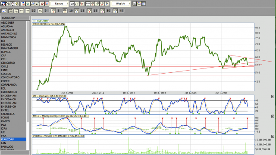Click the ITAUCORP chart legend tab
This screenshot has height=155, width=276.
41,21
